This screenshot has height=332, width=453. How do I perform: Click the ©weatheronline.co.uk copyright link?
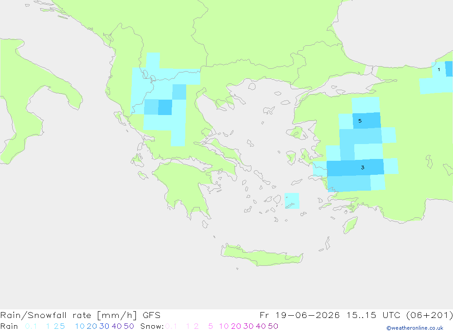(x=415, y=328)
